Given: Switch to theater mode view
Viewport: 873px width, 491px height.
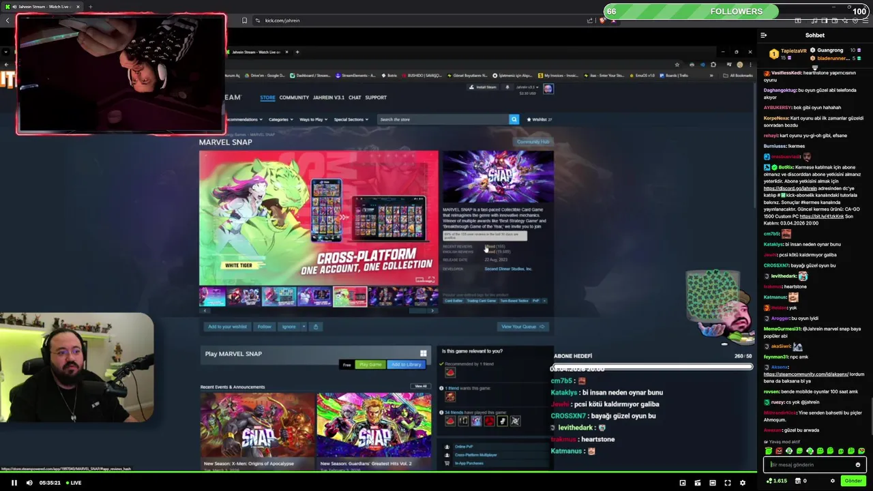Looking at the screenshot, I should point(713,483).
